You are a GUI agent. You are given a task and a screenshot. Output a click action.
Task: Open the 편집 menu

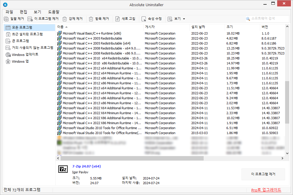click(23, 12)
